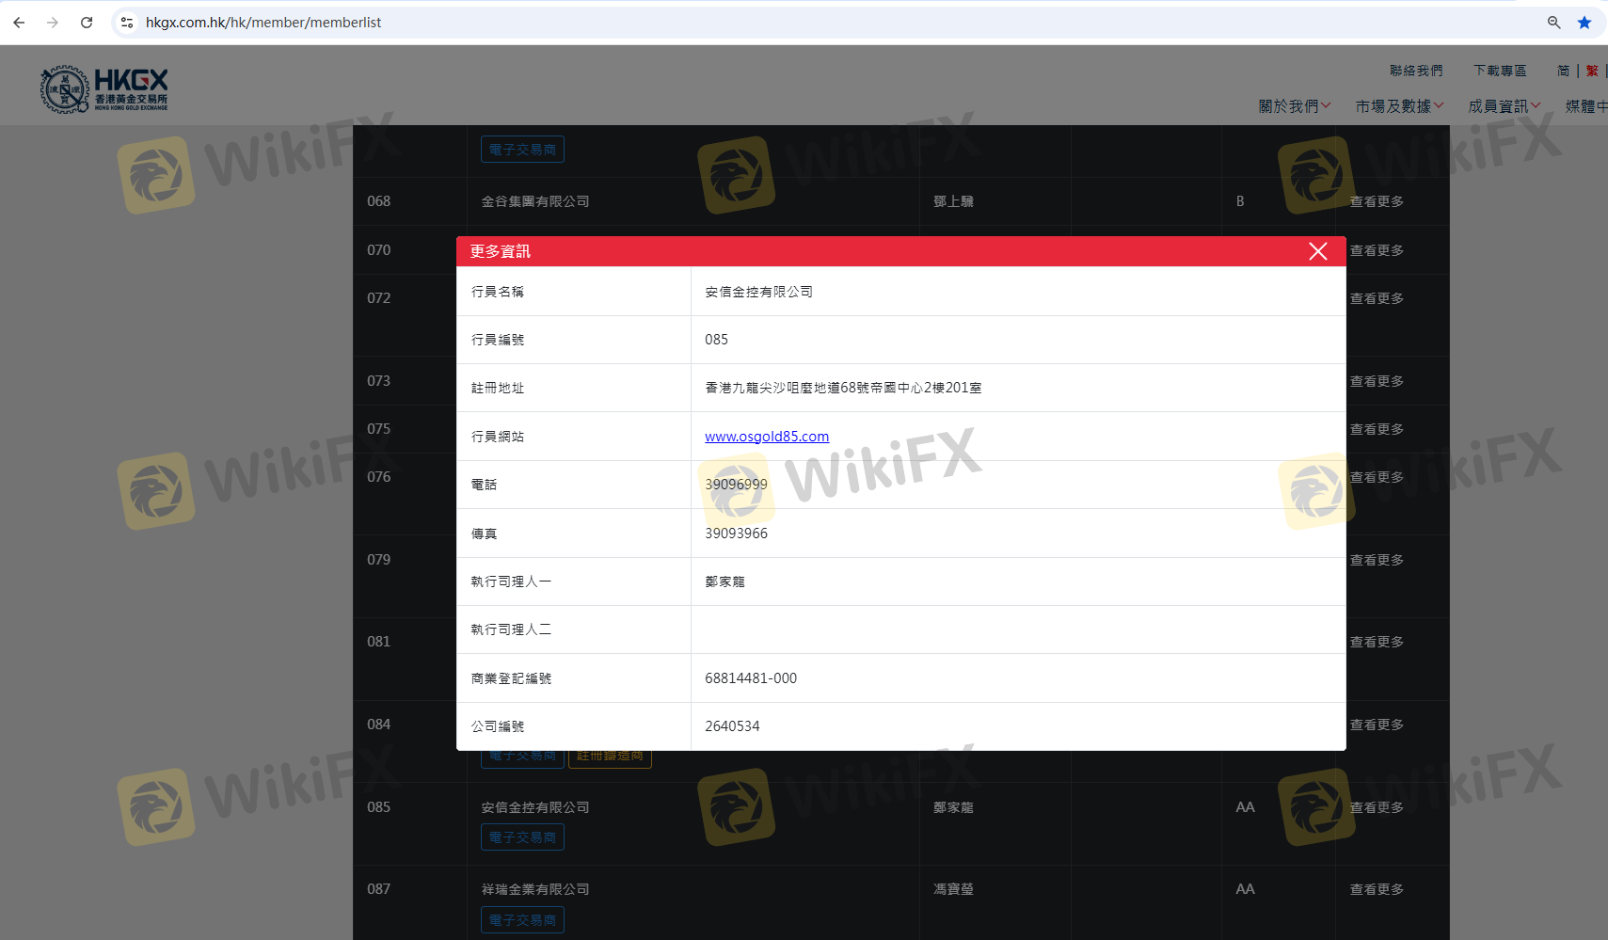Reload the page with refresh icon
1608x940 pixels.
pos(87,23)
